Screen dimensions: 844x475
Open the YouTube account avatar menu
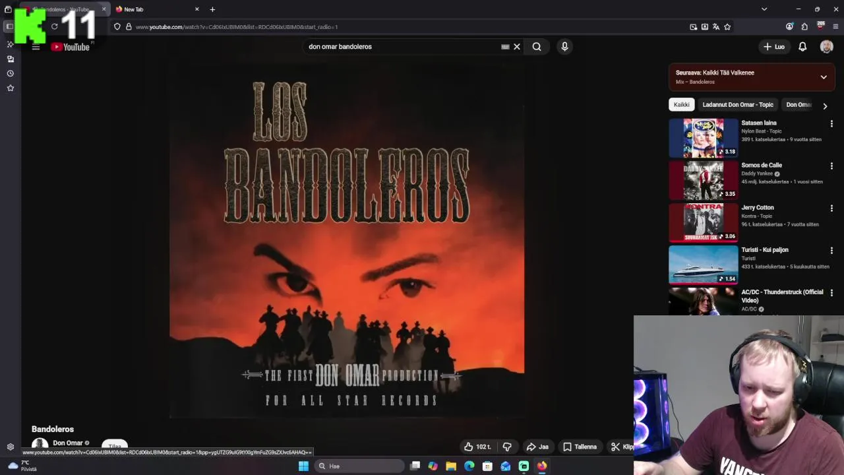(826, 47)
